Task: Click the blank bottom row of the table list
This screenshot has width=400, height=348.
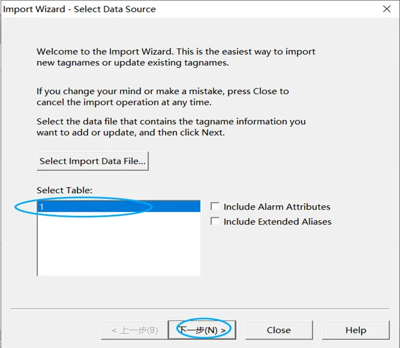Action: coord(119,270)
